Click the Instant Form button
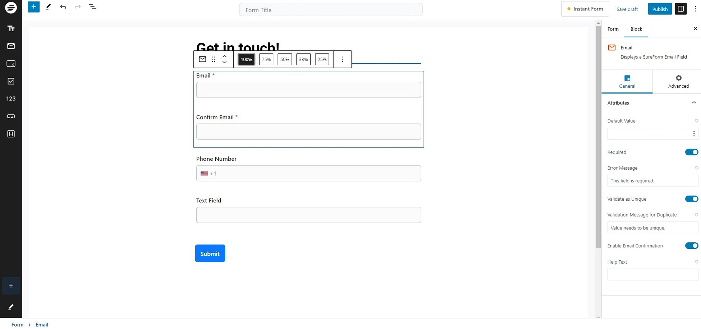The width and height of the screenshot is (701, 329). point(585,9)
